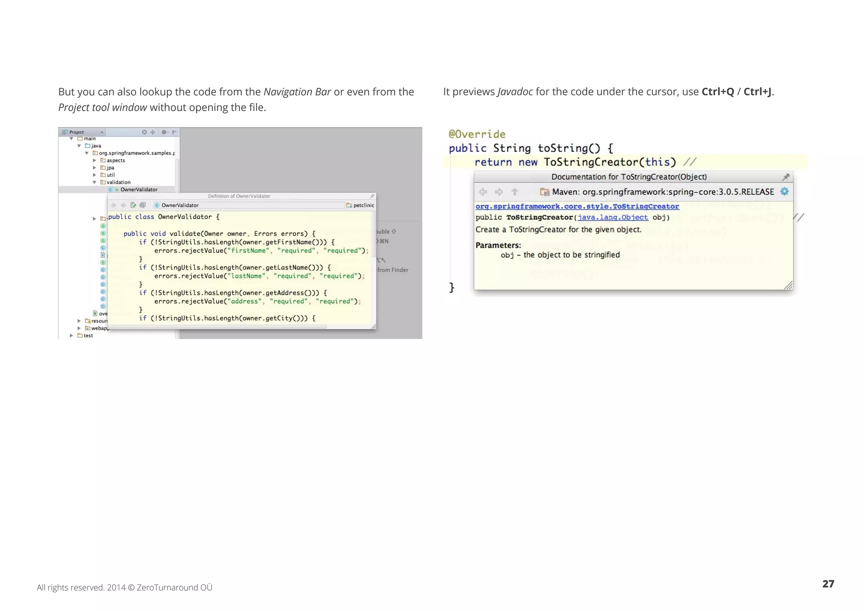The width and height of the screenshot is (864, 611).
Task: Click the petclinic module label
Action: (x=364, y=205)
